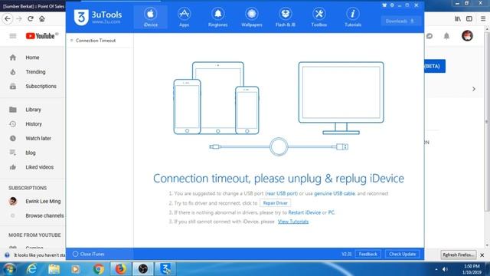Open the YouTube messages icon
Screen dimensions: 490x276
click(429, 36)
